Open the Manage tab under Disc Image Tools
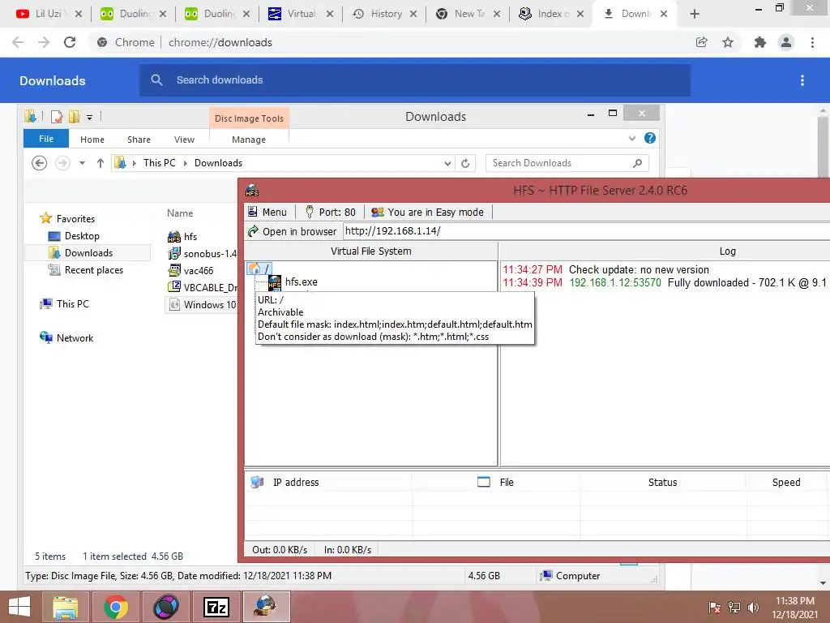Viewport: 830px width, 623px height. point(249,140)
